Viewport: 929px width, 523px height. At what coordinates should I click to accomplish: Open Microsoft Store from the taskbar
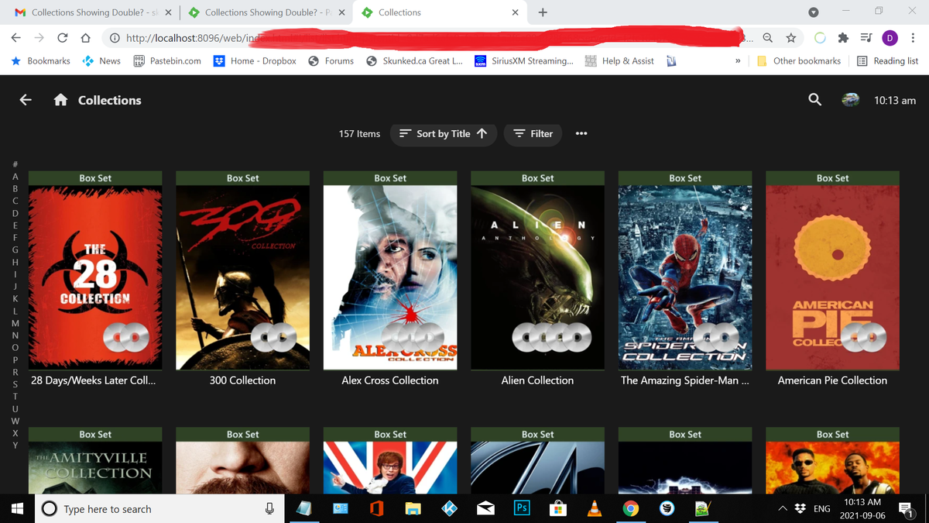(x=558, y=509)
